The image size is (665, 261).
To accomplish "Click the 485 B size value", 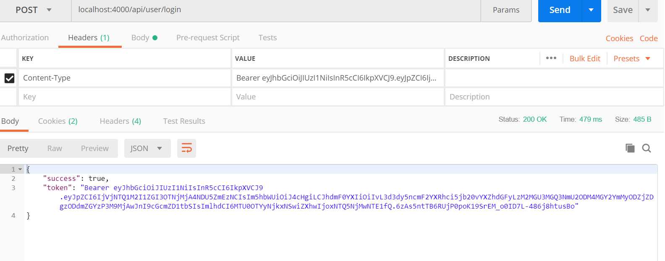I will 642,120.
